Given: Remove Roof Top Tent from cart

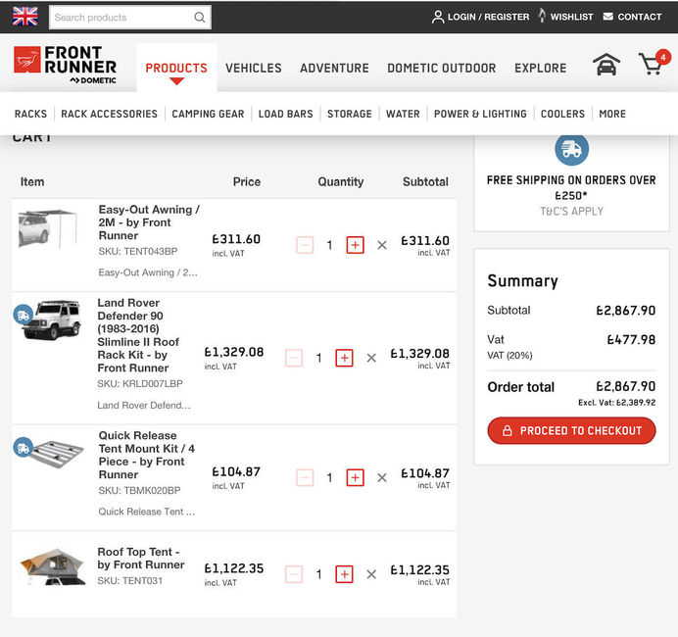Looking at the screenshot, I should [x=371, y=574].
